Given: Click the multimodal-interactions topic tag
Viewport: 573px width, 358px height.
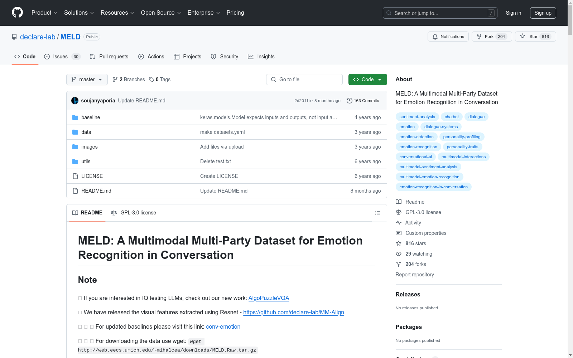Looking at the screenshot, I should tap(463, 157).
